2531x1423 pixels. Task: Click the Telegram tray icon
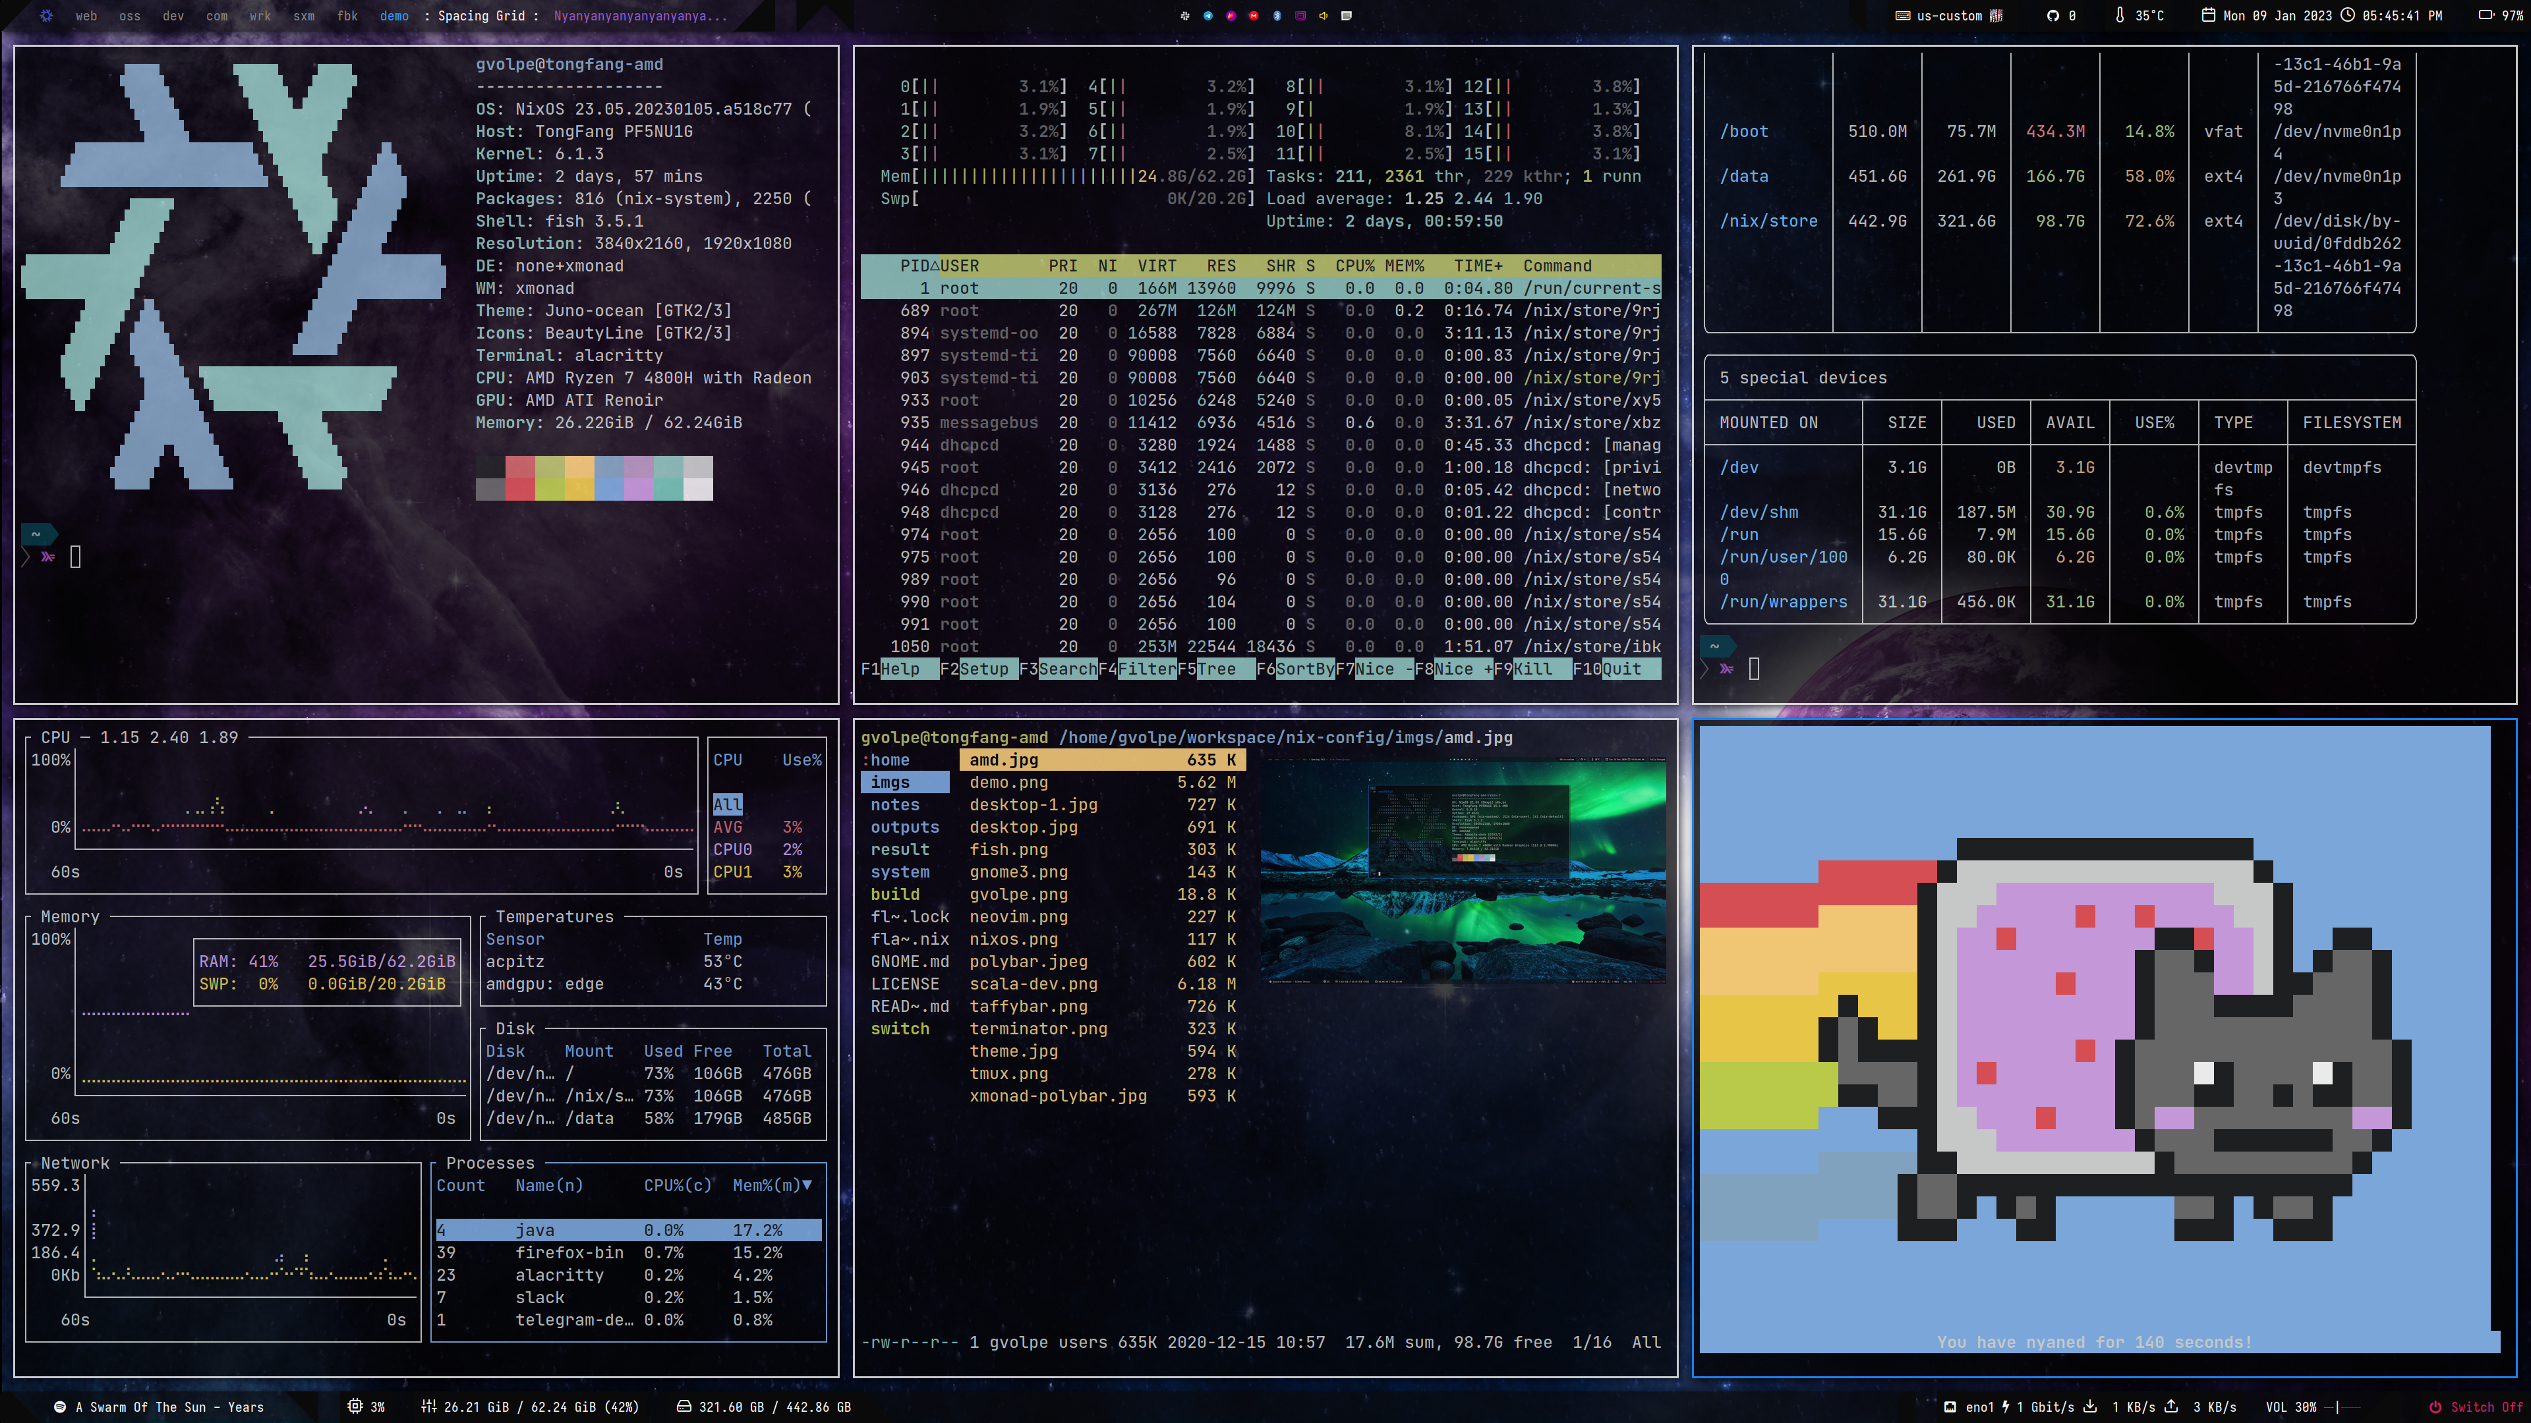coord(1209,16)
